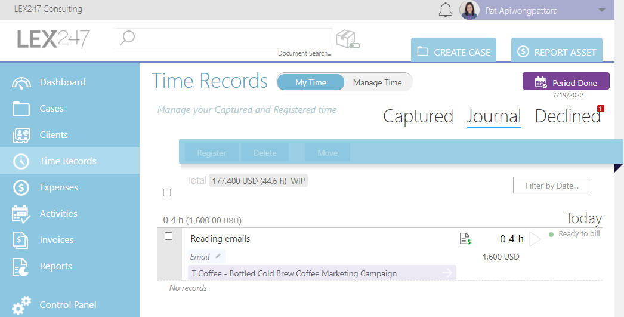Click the arrow on the T Coffee case bar
The height and width of the screenshot is (317, 624).
(447, 273)
